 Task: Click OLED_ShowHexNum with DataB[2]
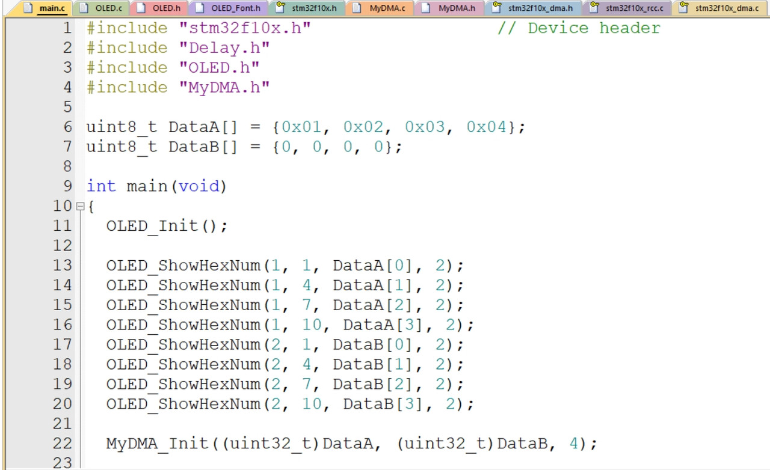coord(285,384)
